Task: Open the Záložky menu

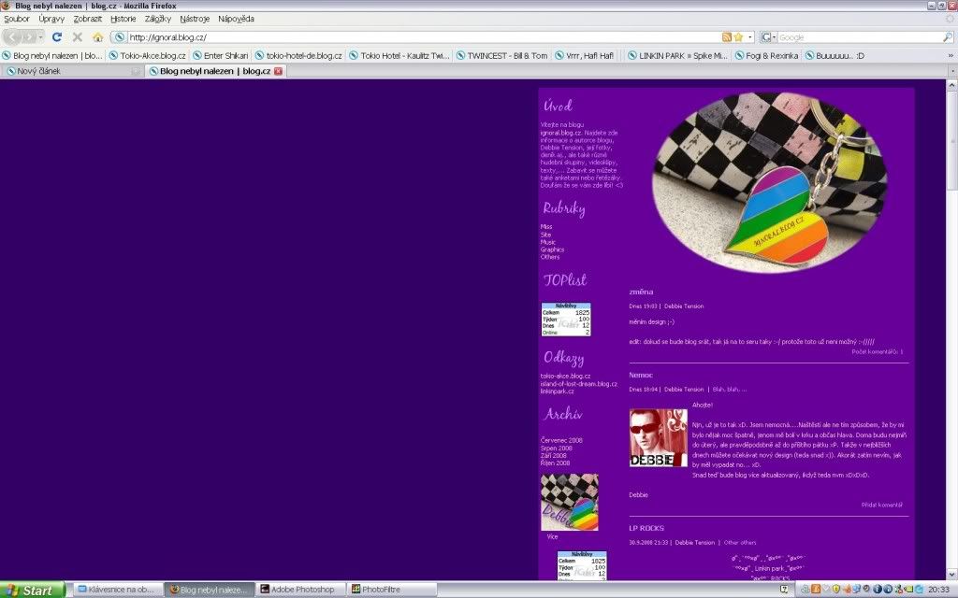Action: pyautogui.click(x=157, y=19)
